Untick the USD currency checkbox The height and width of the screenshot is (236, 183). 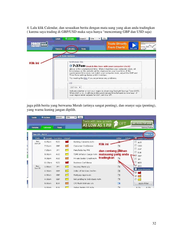tap(136, 166)
